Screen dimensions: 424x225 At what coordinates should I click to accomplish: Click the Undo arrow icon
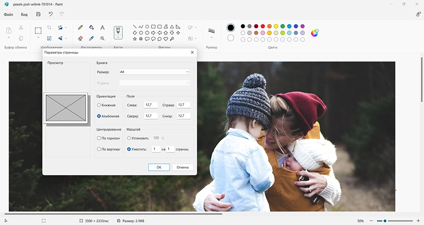(50, 14)
